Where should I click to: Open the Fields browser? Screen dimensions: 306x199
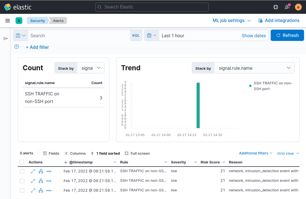tap(51, 153)
